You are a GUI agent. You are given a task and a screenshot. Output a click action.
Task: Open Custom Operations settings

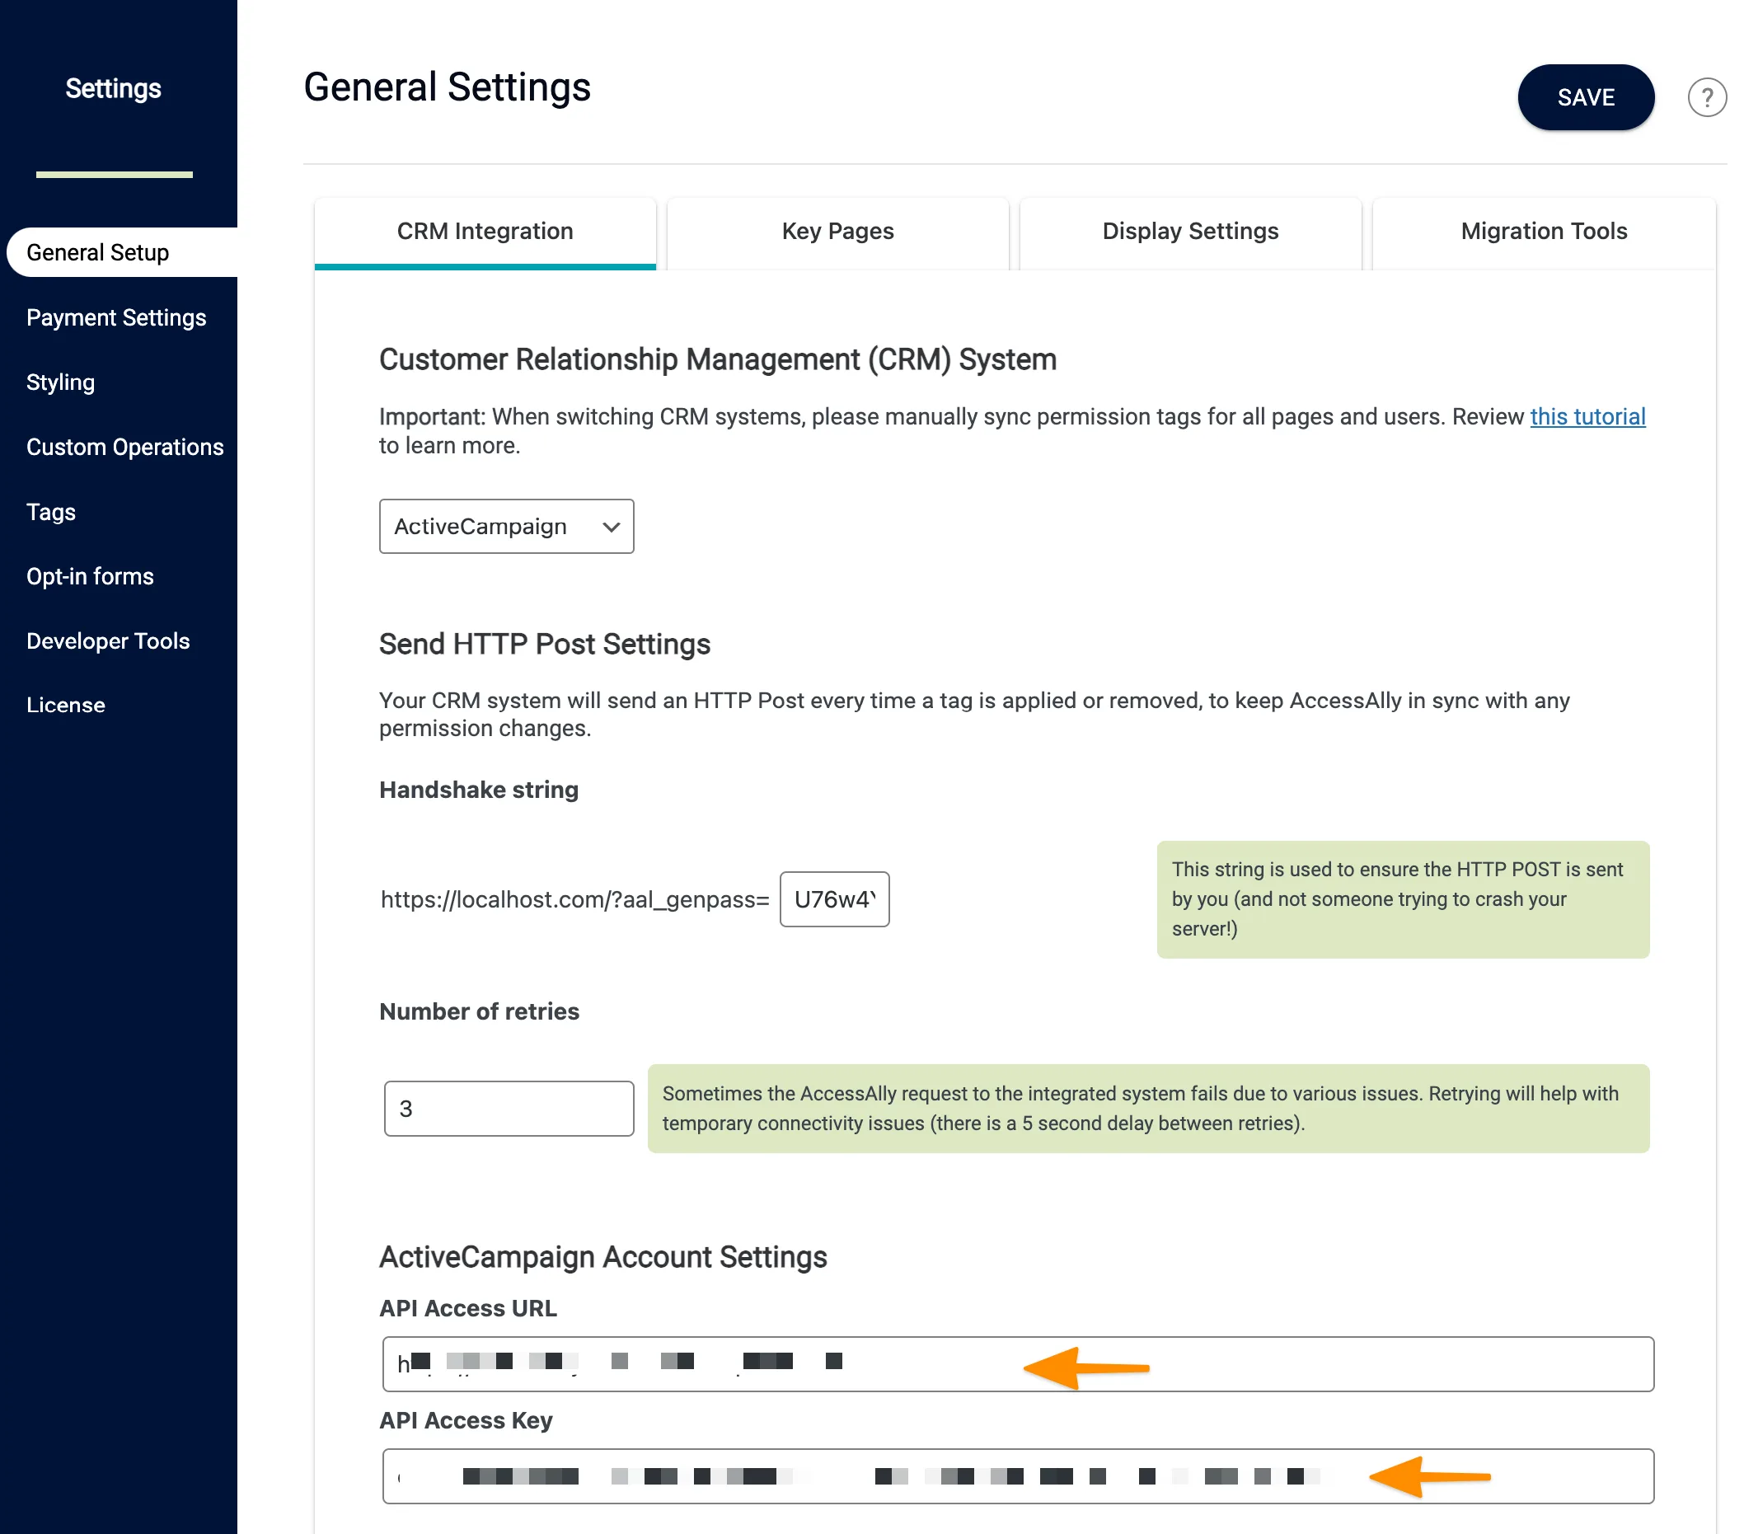point(124,446)
